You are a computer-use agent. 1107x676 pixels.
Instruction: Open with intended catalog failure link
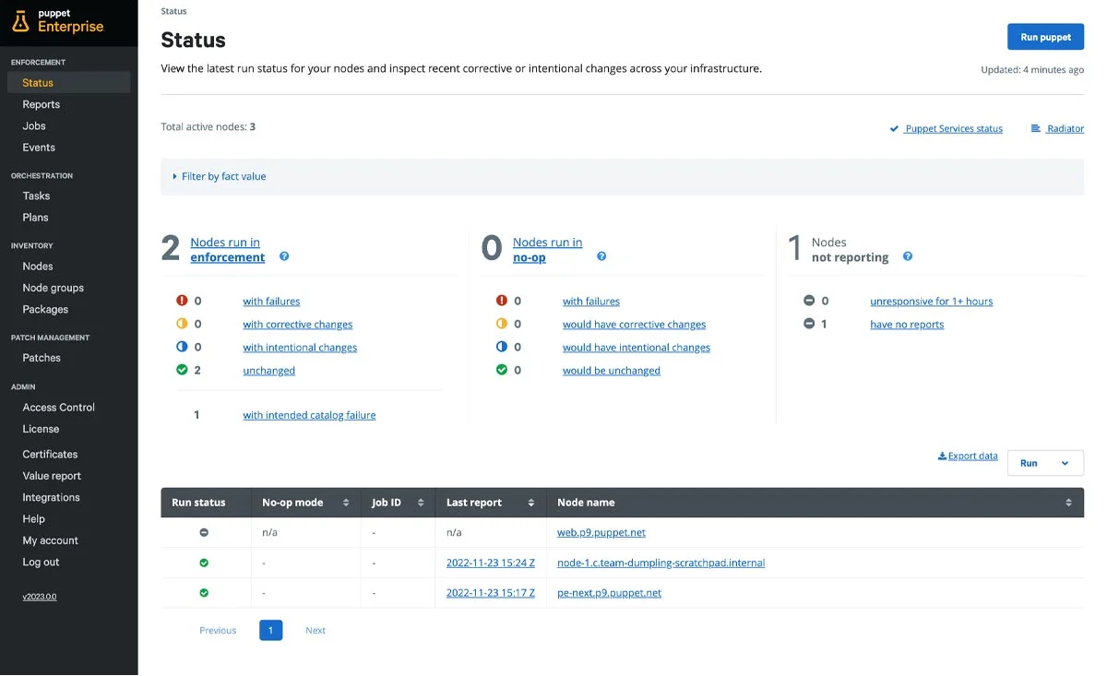309,415
